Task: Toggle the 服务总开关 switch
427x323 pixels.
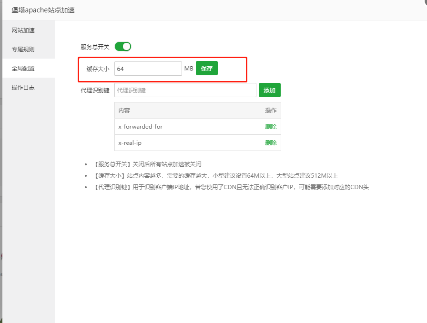Action: pyautogui.click(x=123, y=47)
